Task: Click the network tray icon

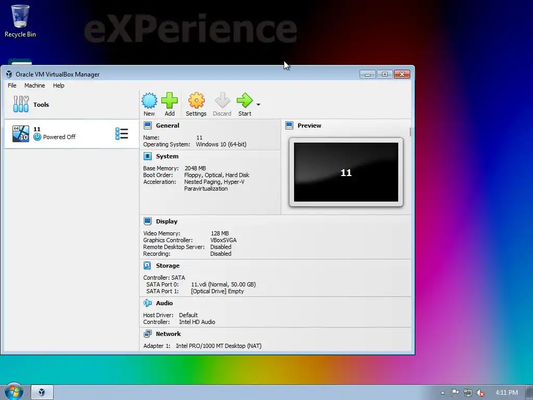Action: [x=468, y=393]
